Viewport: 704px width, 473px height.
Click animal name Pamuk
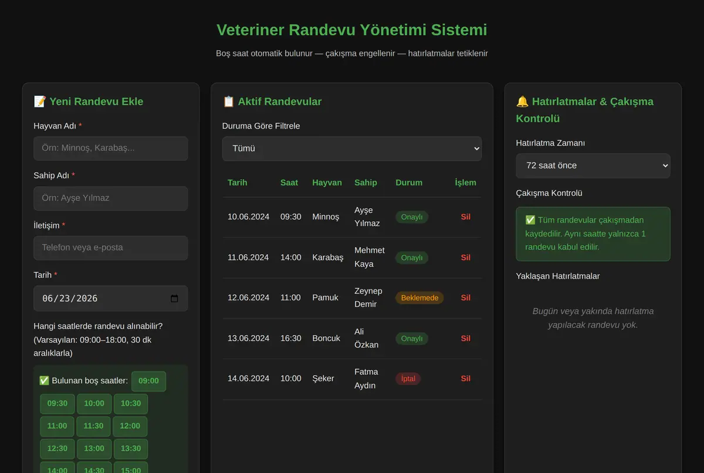coord(325,298)
